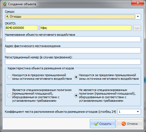Click the Создать button

click(x=103, y=124)
